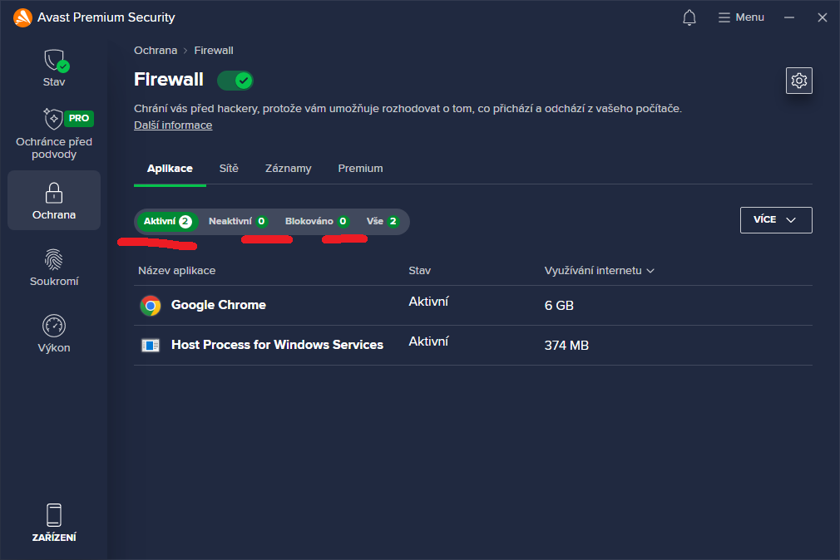The width and height of the screenshot is (840, 560).
Task: Switch to Záznamy tab
Action: coord(289,169)
